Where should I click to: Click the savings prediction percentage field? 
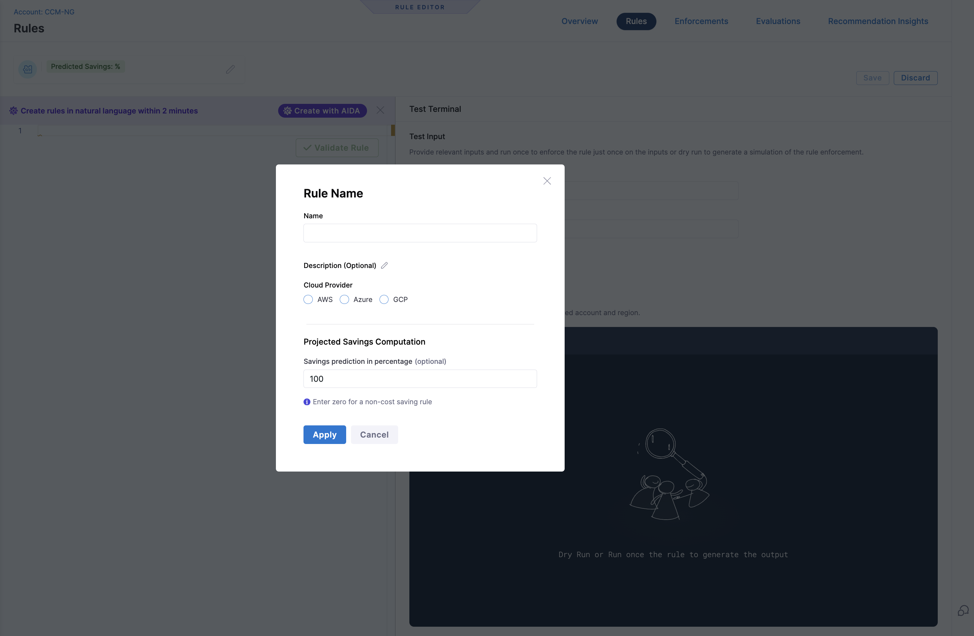[x=420, y=379]
